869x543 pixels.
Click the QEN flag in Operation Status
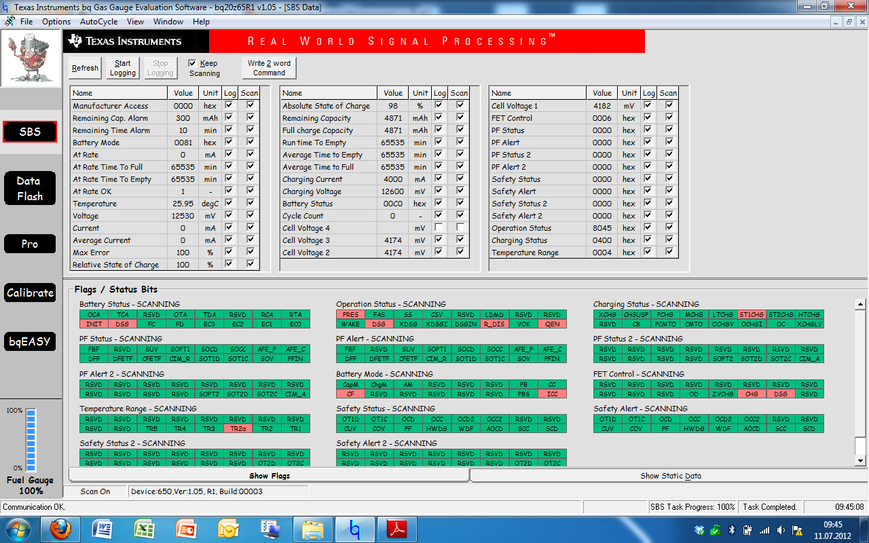pos(552,324)
